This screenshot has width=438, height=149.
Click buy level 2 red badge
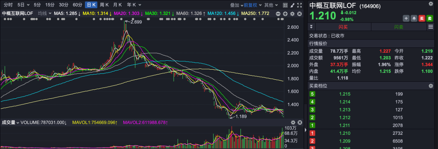(x=313, y=141)
